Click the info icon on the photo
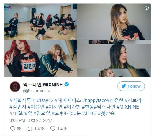This screenshot has height=136, width=154. [x=147, y=8]
